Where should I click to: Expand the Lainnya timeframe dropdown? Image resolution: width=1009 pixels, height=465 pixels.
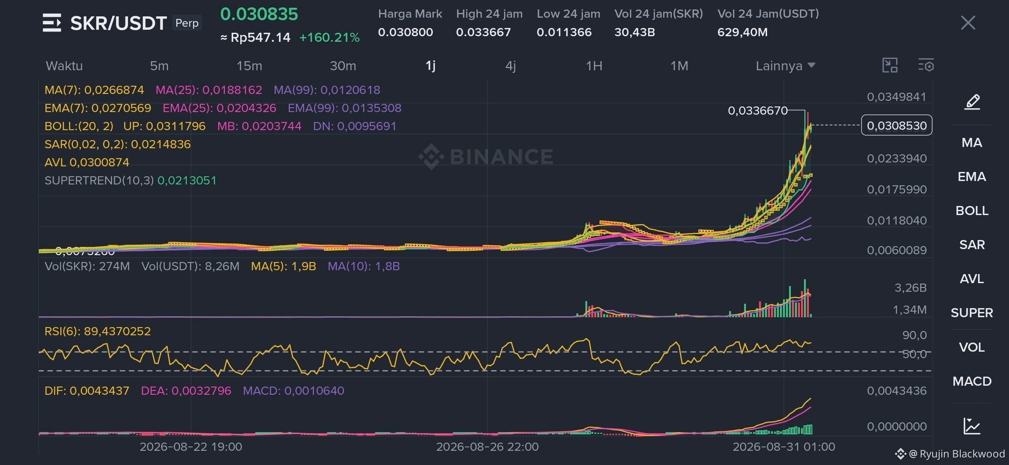click(x=785, y=66)
